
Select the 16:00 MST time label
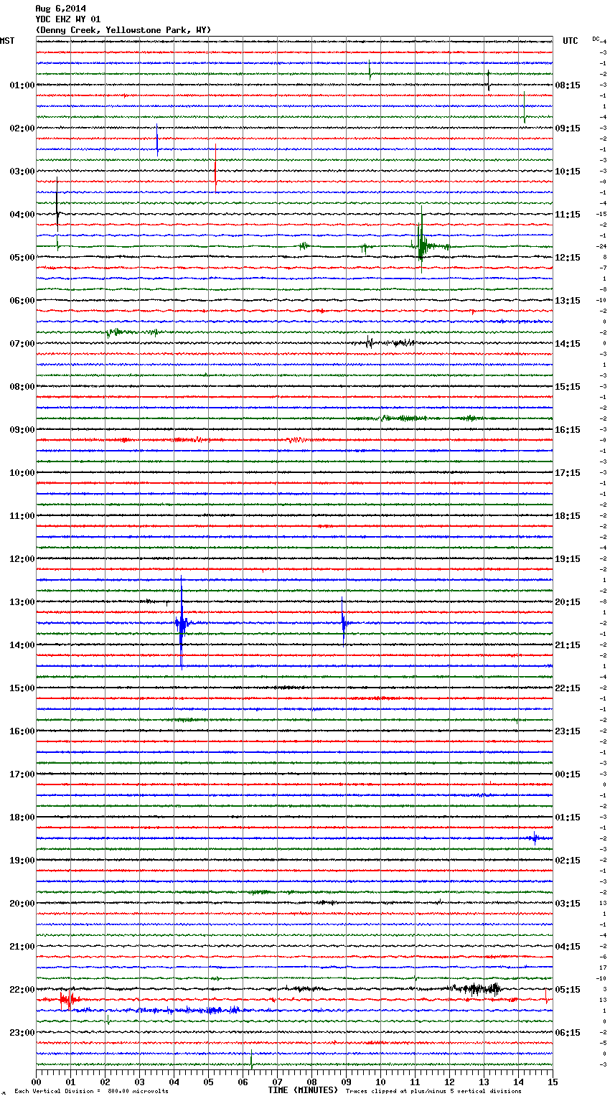22,731
